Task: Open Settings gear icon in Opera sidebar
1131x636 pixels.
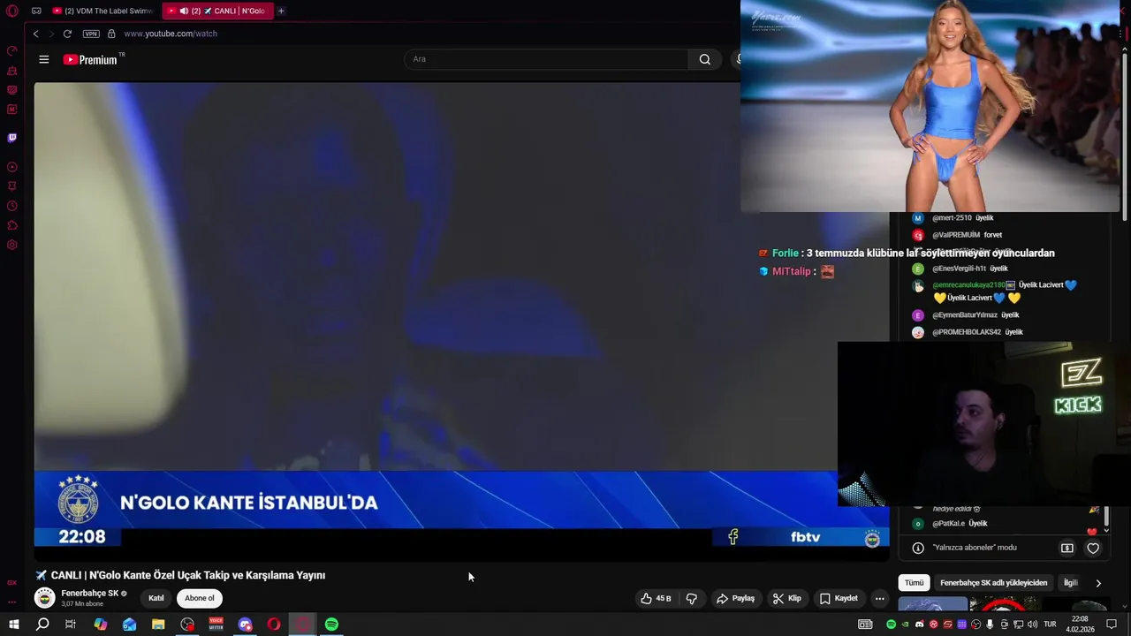Action: pos(12,245)
